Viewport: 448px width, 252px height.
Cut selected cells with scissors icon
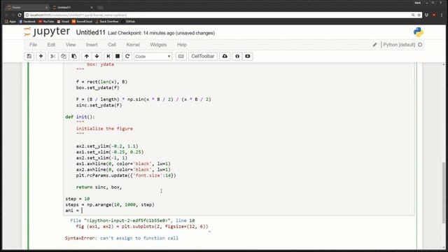(53, 56)
